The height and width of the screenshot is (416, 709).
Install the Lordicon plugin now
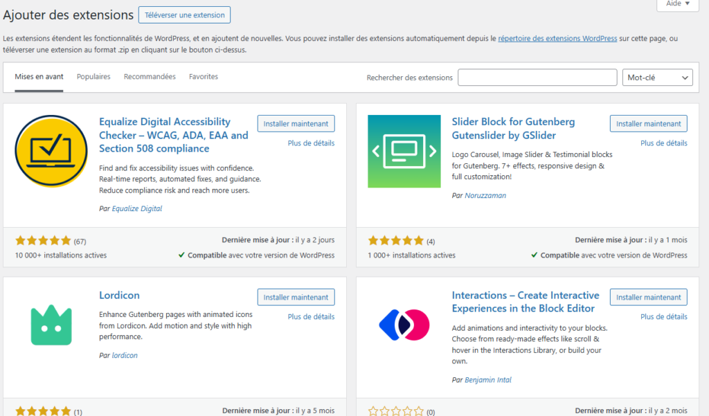296,298
